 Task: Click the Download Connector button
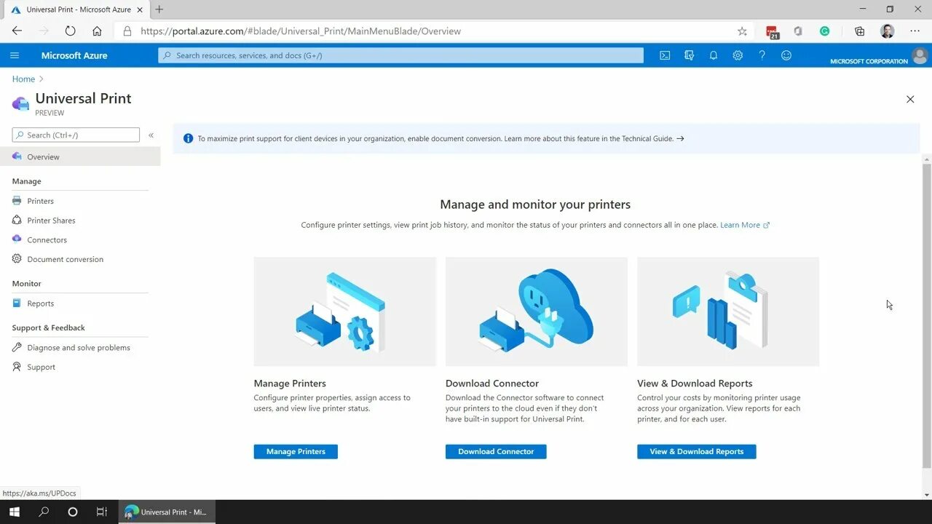coord(496,451)
